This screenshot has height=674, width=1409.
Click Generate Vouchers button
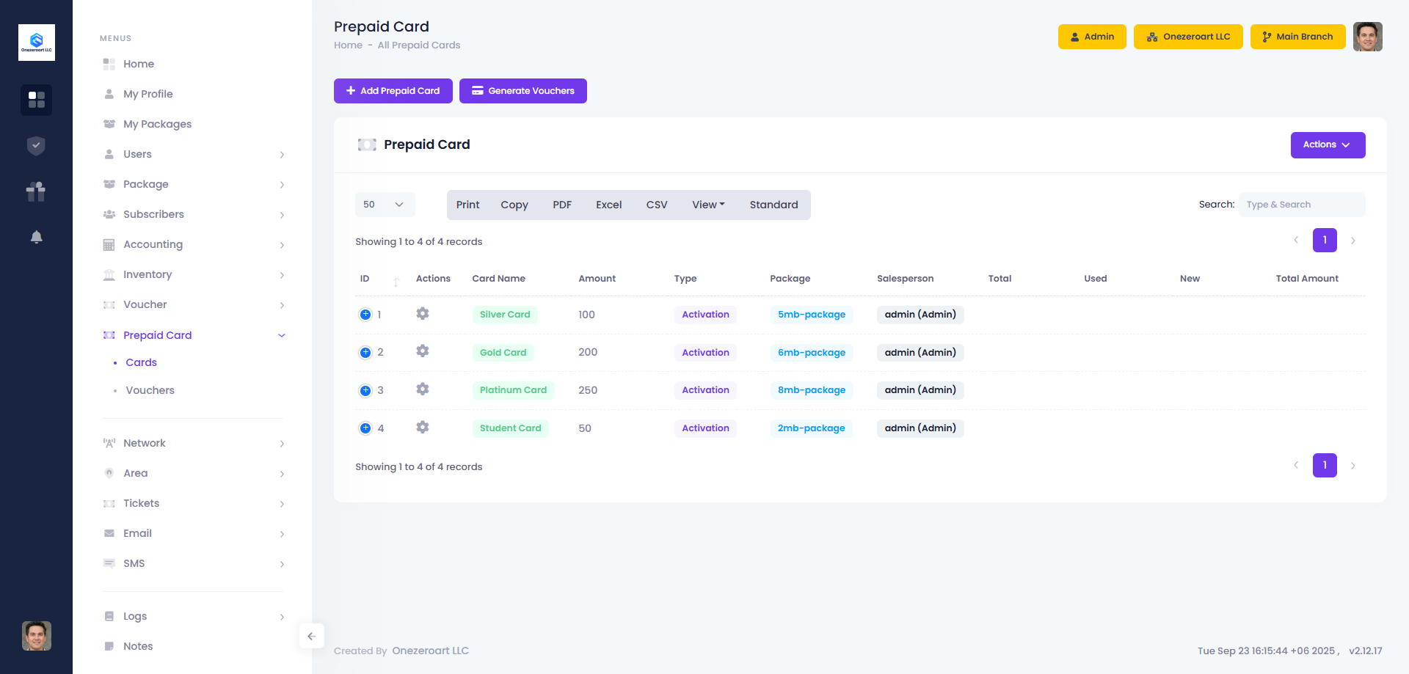click(523, 91)
